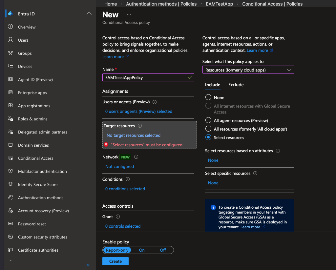Click info icon beside Select specific resources

(255, 173)
